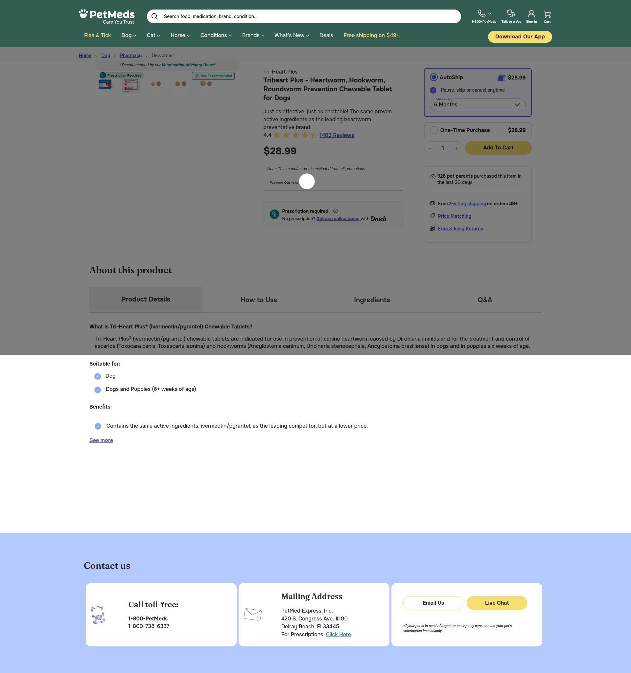Screen dimensions: 631x673
Task: Click the star rating icons
Action: coord(295,135)
